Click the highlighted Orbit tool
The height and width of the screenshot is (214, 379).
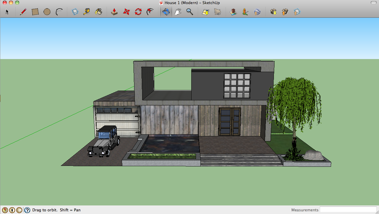click(x=166, y=12)
